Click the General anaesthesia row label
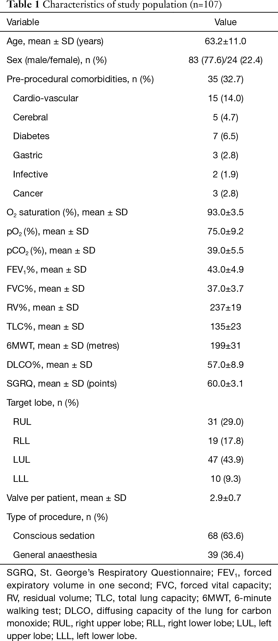This screenshot has height=641, width=278. (55, 555)
